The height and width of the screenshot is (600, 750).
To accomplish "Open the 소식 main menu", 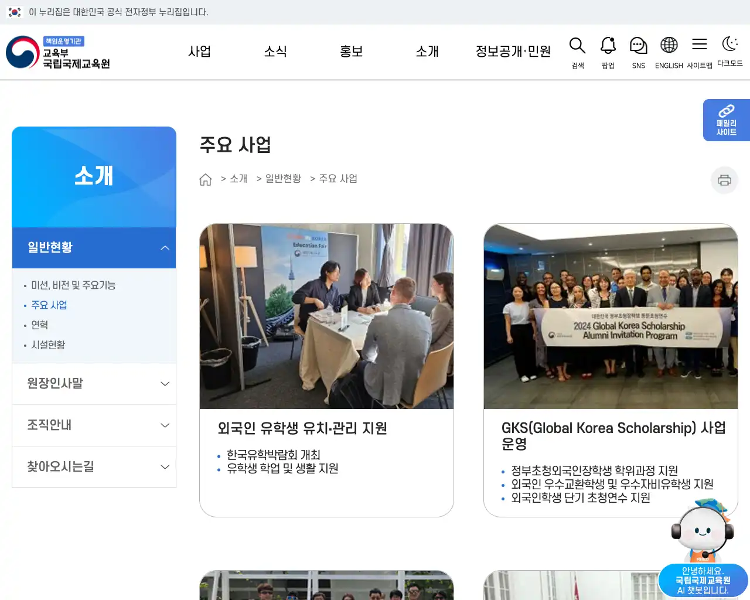I will coord(275,52).
